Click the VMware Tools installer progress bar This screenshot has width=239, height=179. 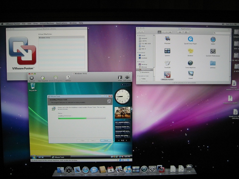click(82, 118)
